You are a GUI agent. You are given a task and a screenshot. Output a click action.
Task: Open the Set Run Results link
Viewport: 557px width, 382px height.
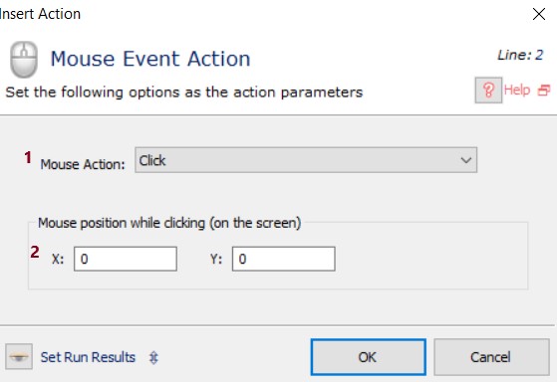(x=88, y=357)
